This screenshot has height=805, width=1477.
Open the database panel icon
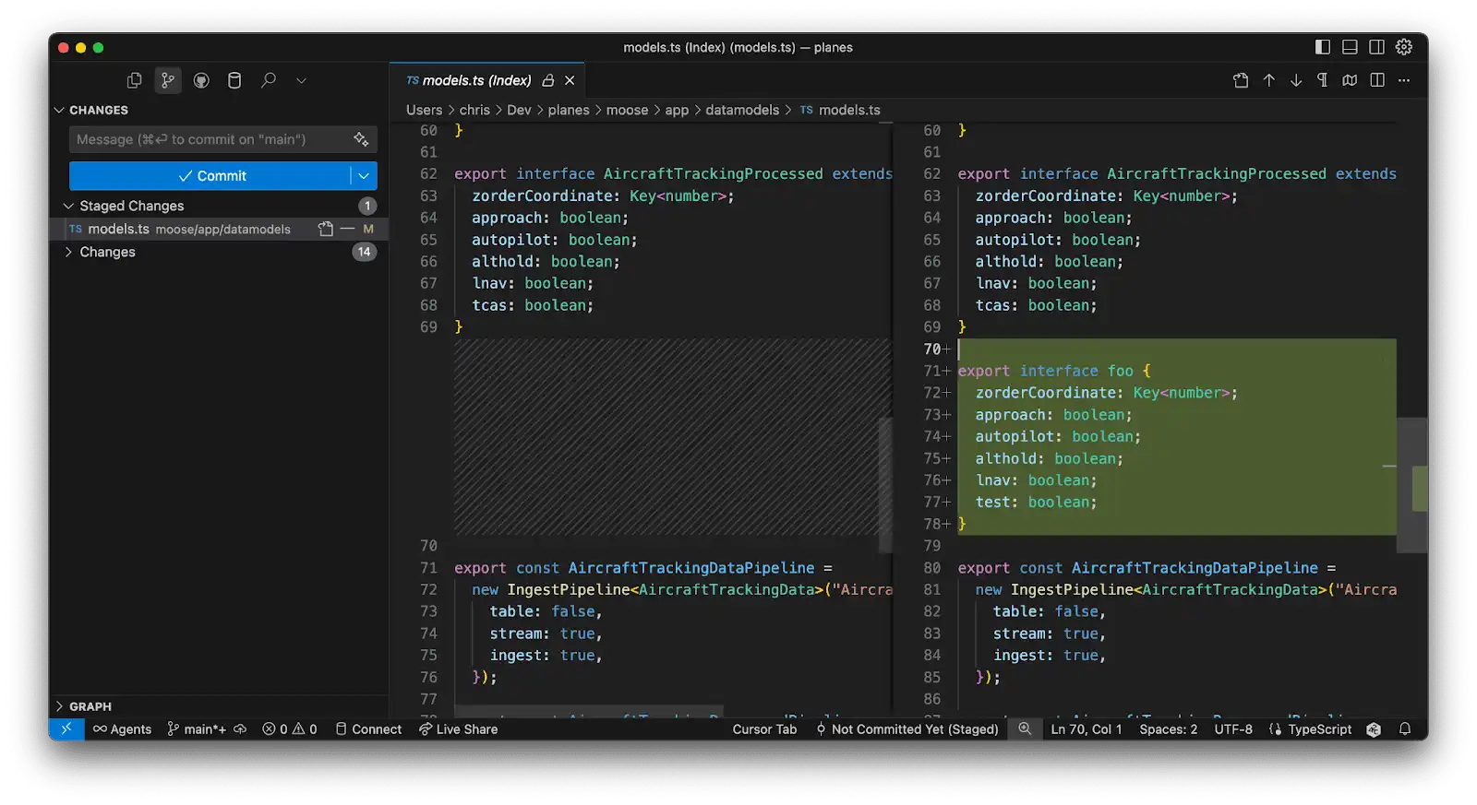tap(234, 80)
